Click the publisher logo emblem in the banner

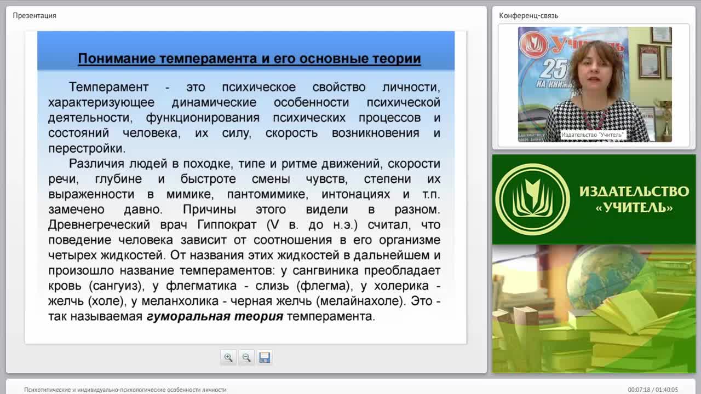[532, 199]
